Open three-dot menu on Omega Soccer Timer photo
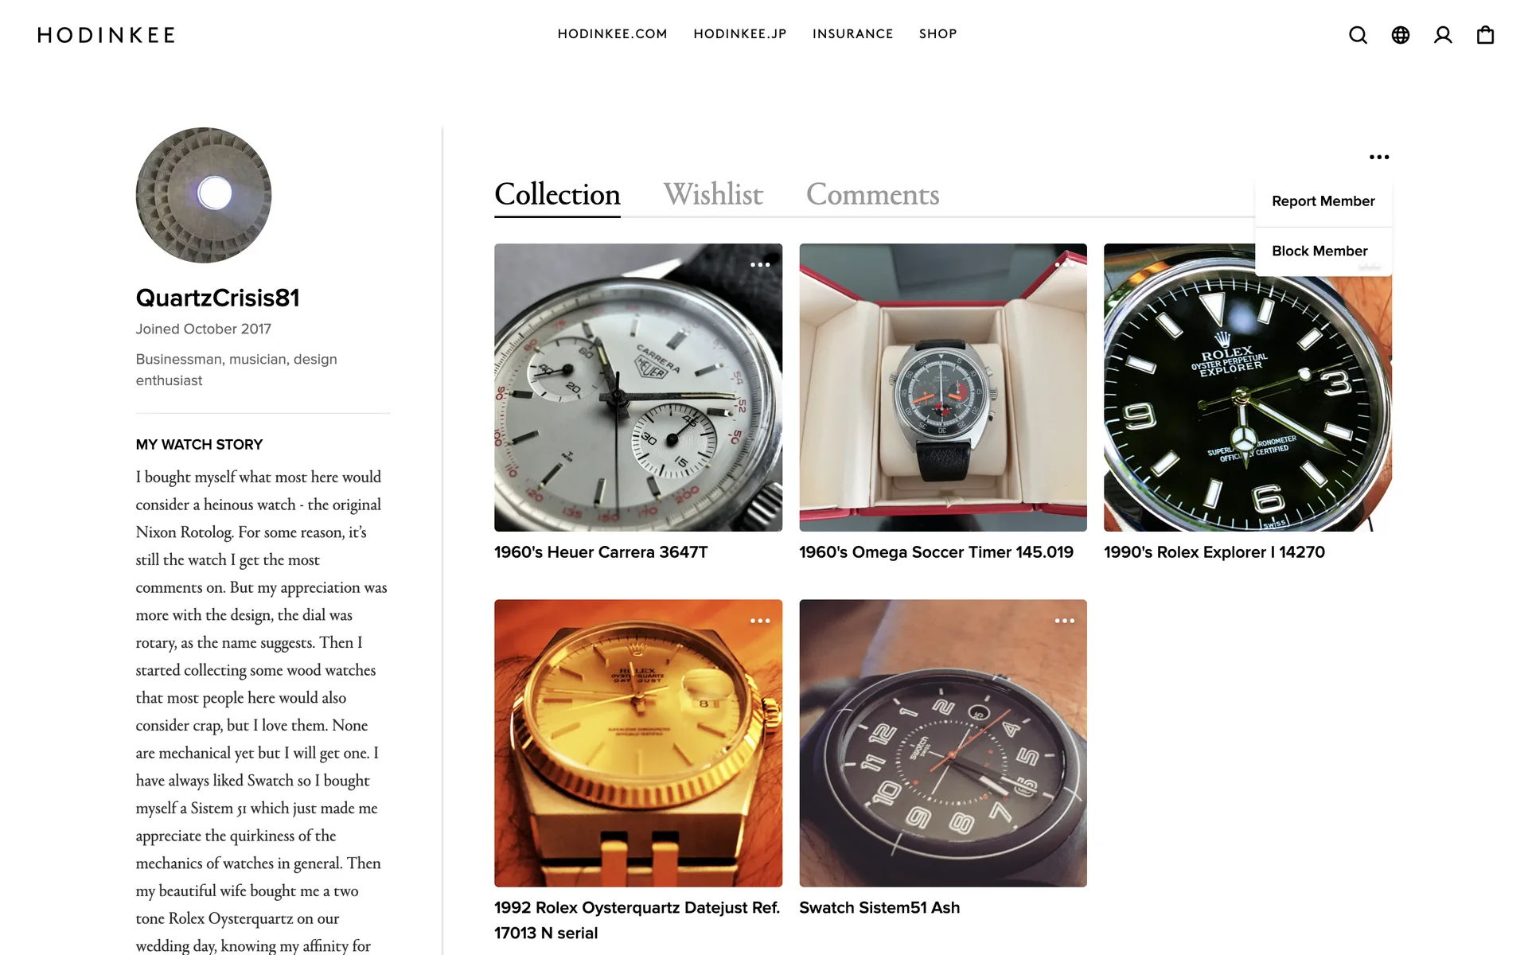 (1065, 264)
